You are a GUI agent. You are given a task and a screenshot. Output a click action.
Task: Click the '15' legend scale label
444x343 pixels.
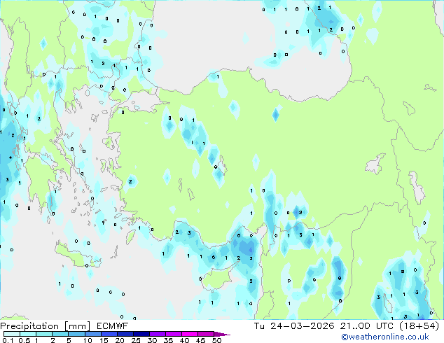(104, 340)
